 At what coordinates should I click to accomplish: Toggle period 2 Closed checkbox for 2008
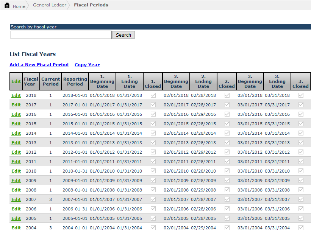tap(227, 190)
